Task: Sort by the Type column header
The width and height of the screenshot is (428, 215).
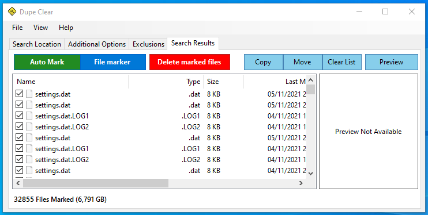Action: click(166, 82)
